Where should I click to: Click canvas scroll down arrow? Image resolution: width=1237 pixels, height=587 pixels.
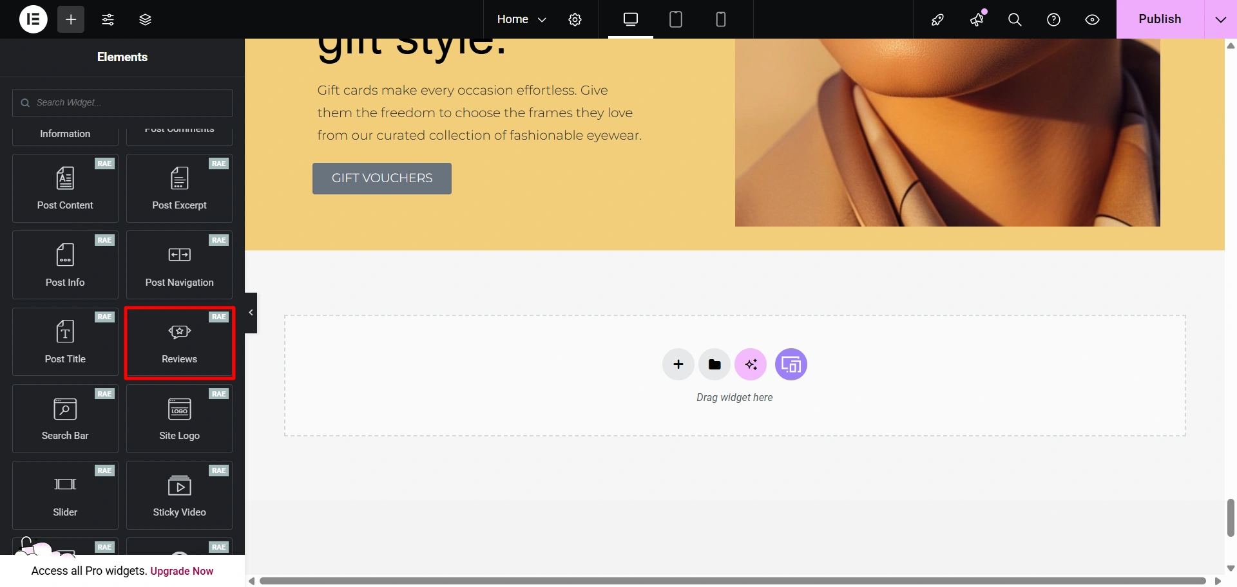(1231, 568)
